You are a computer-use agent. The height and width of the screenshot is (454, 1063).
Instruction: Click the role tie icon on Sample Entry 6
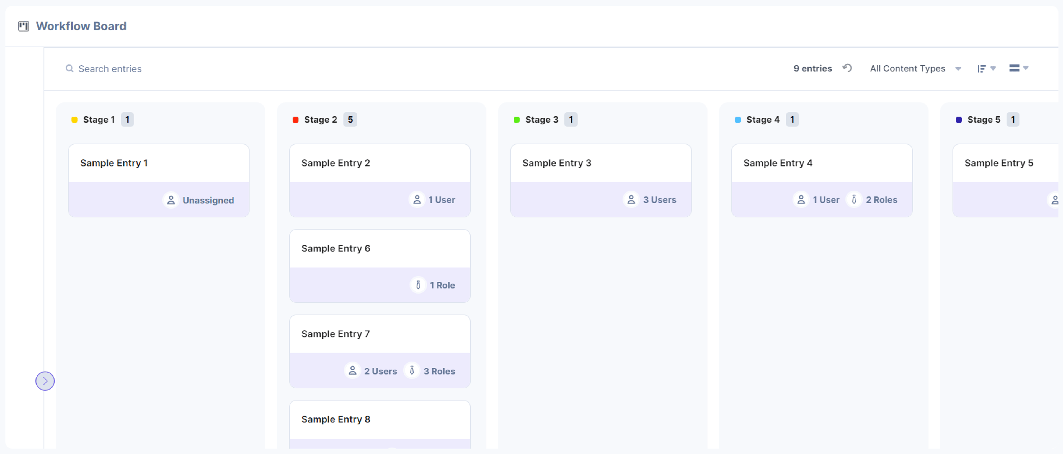point(418,285)
